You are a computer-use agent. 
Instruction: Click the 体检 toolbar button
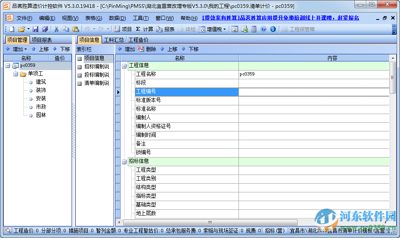click(x=187, y=29)
